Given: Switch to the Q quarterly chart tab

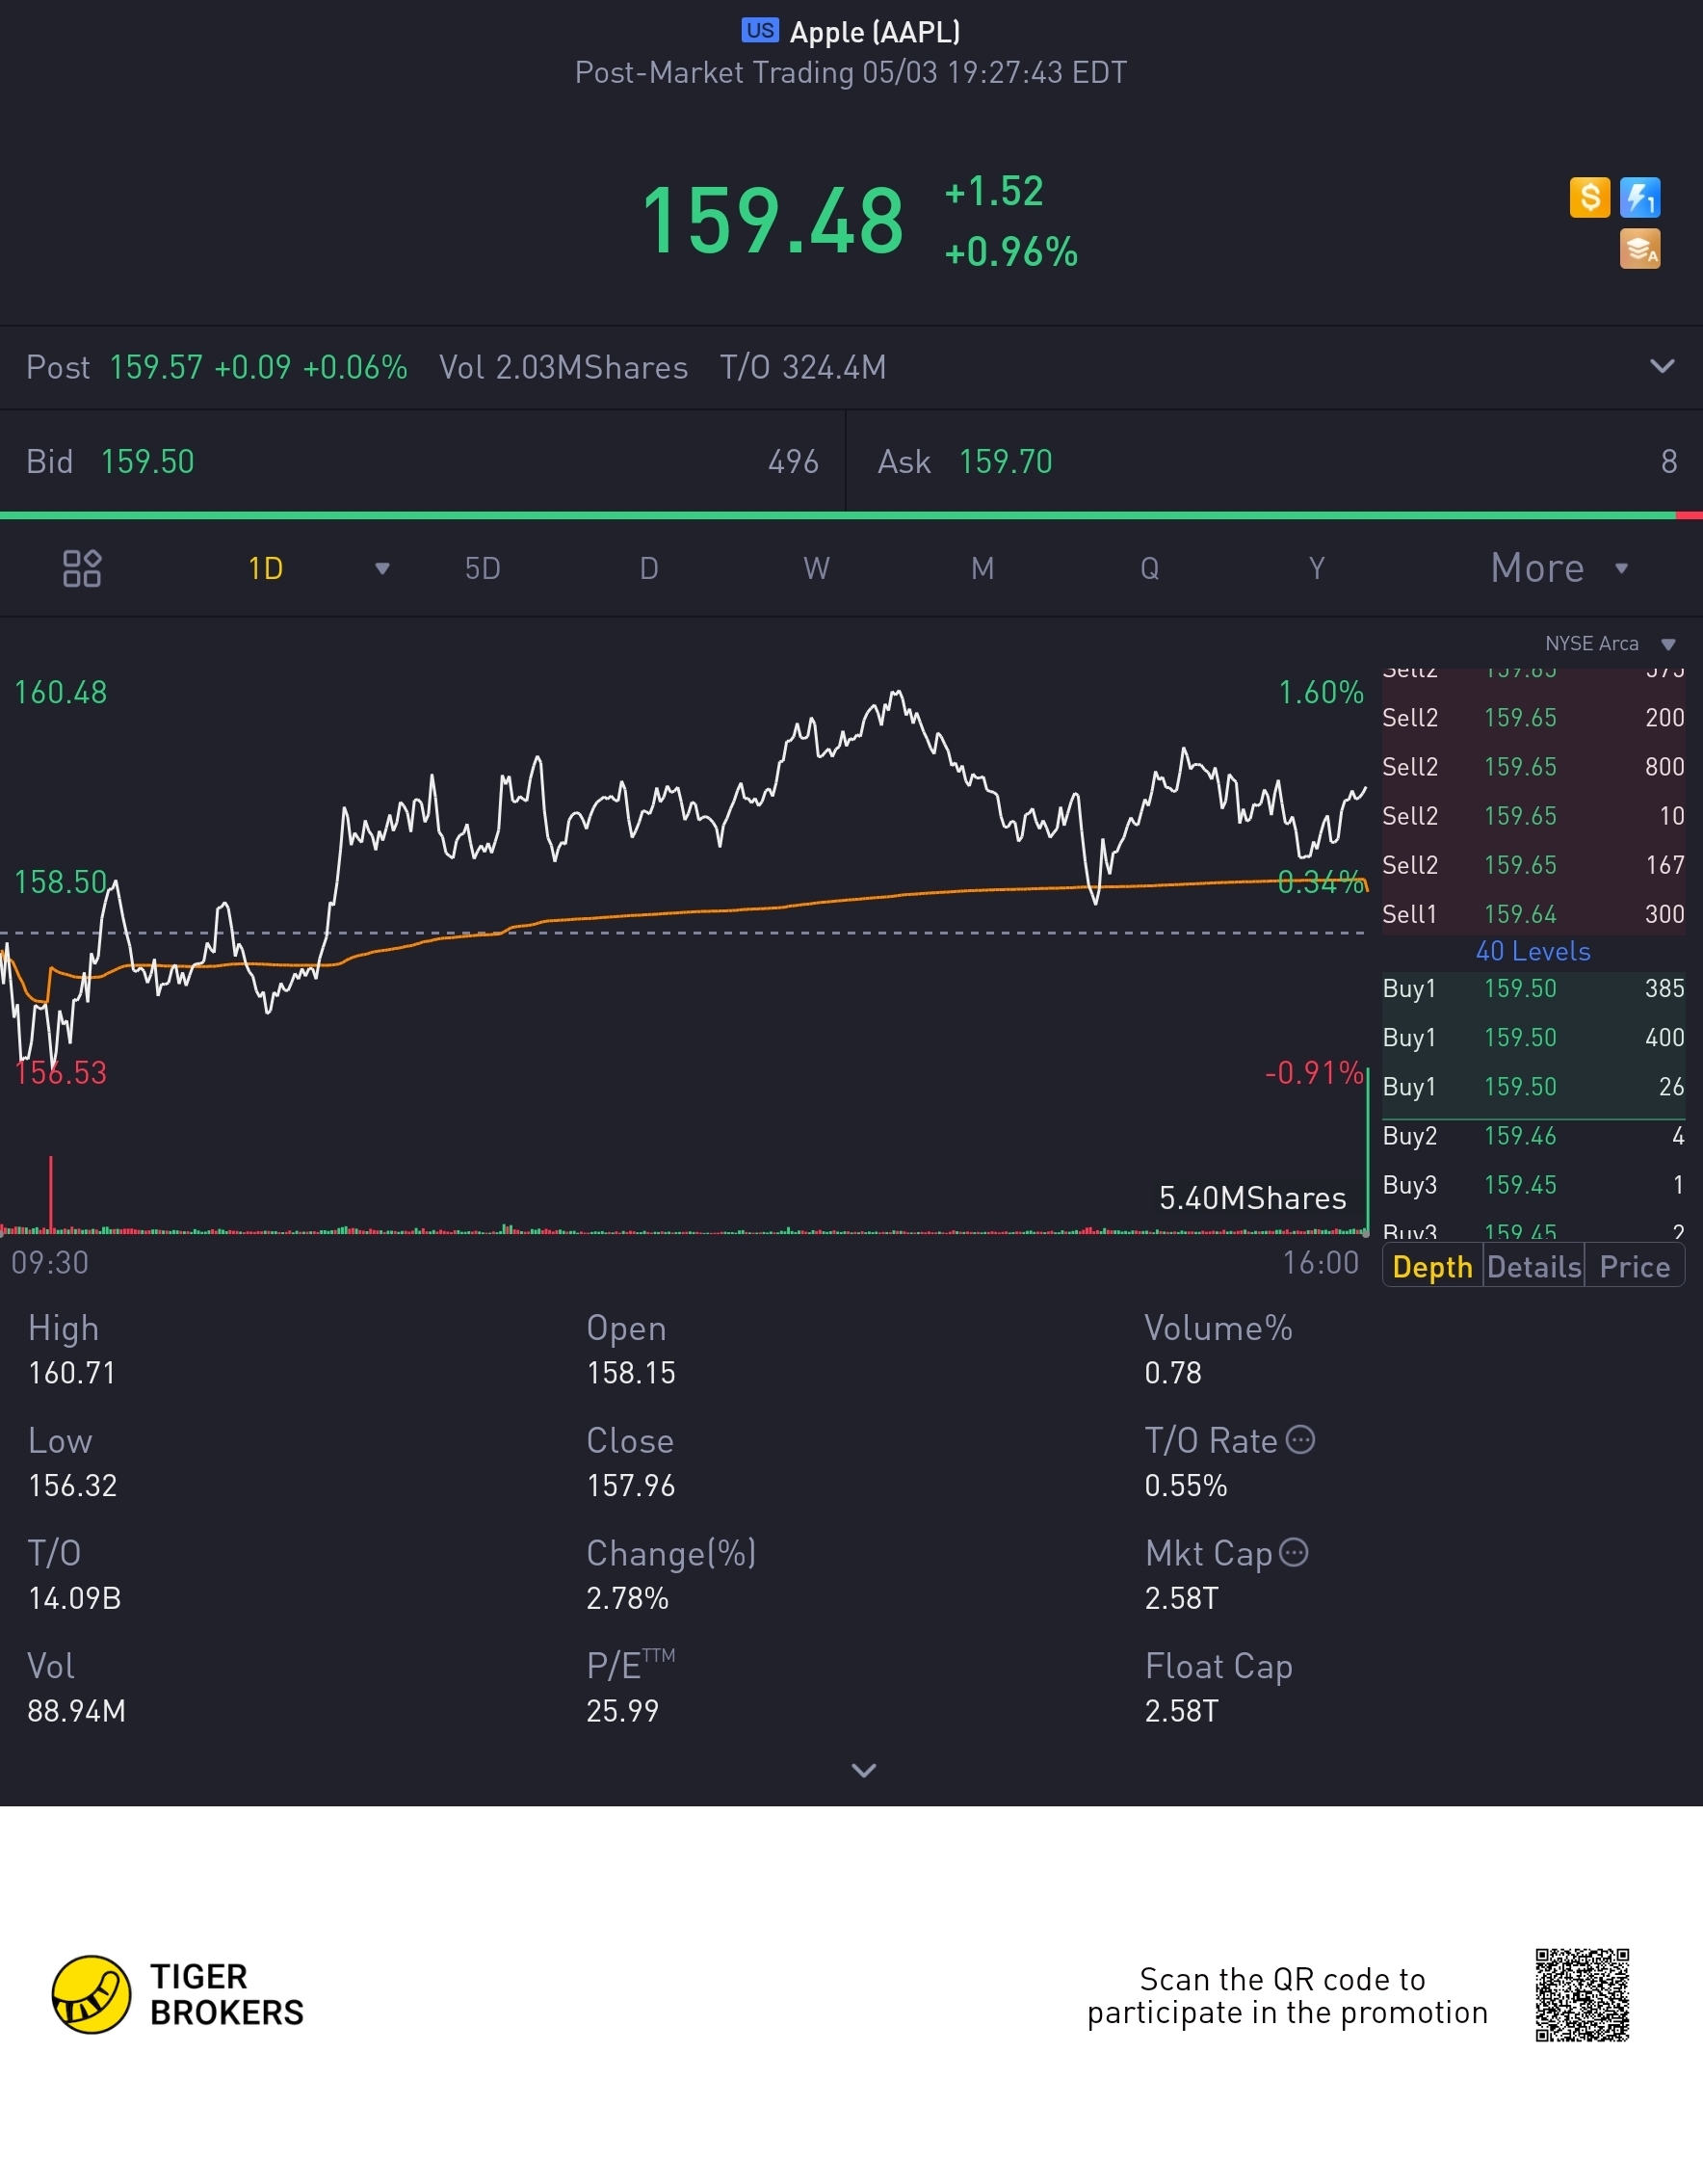Looking at the screenshot, I should tap(1150, 569).
